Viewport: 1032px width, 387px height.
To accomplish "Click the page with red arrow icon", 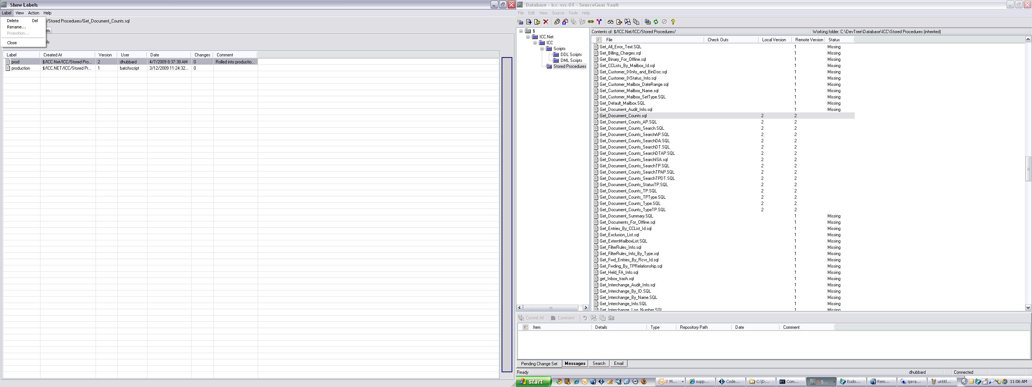I will (x=619, y=22).
